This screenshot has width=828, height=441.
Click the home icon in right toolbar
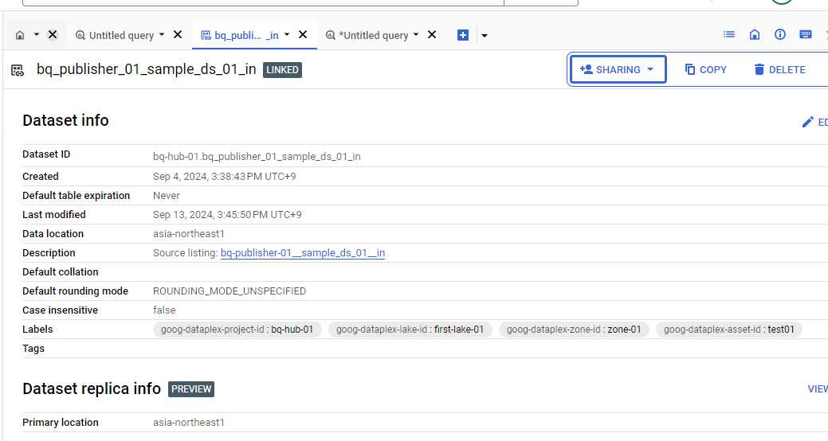tap(755, 34)
